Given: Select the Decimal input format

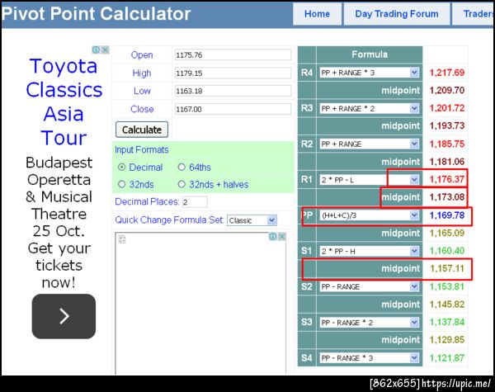Looking at the screenshot, I should (x=121, y=167).
